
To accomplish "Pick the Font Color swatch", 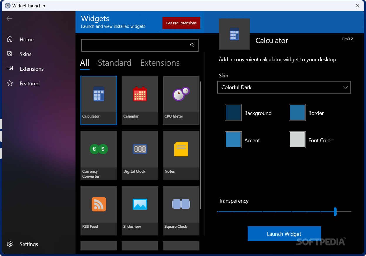I will 297,140.
